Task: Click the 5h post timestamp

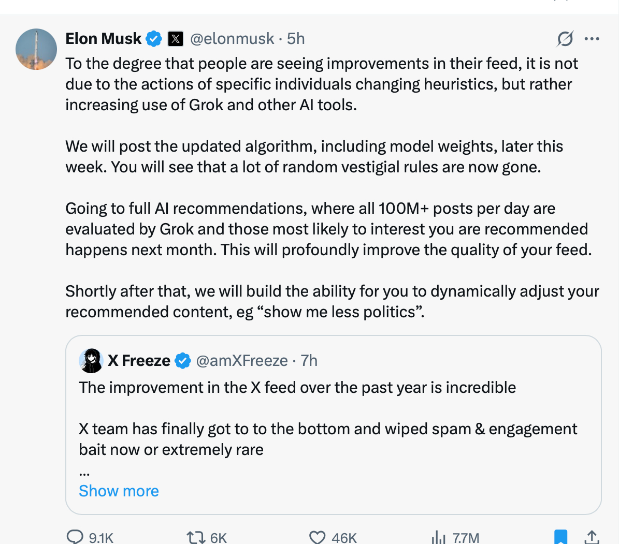Action: click(296, 39)
